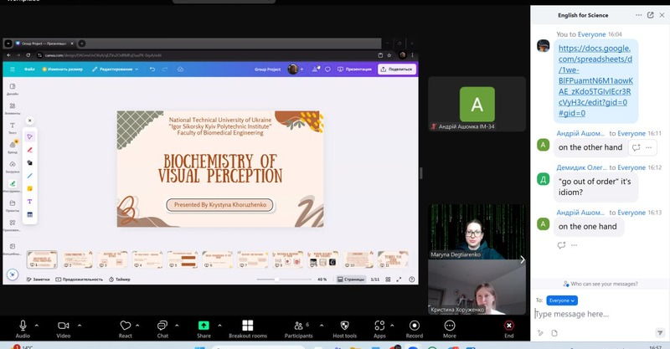Click the zoom slider in Canva footer

coord(284,280)
